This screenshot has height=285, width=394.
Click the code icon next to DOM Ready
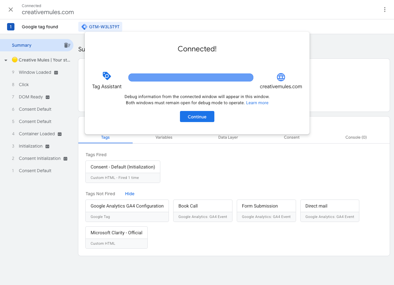click(x=48, y=97)
